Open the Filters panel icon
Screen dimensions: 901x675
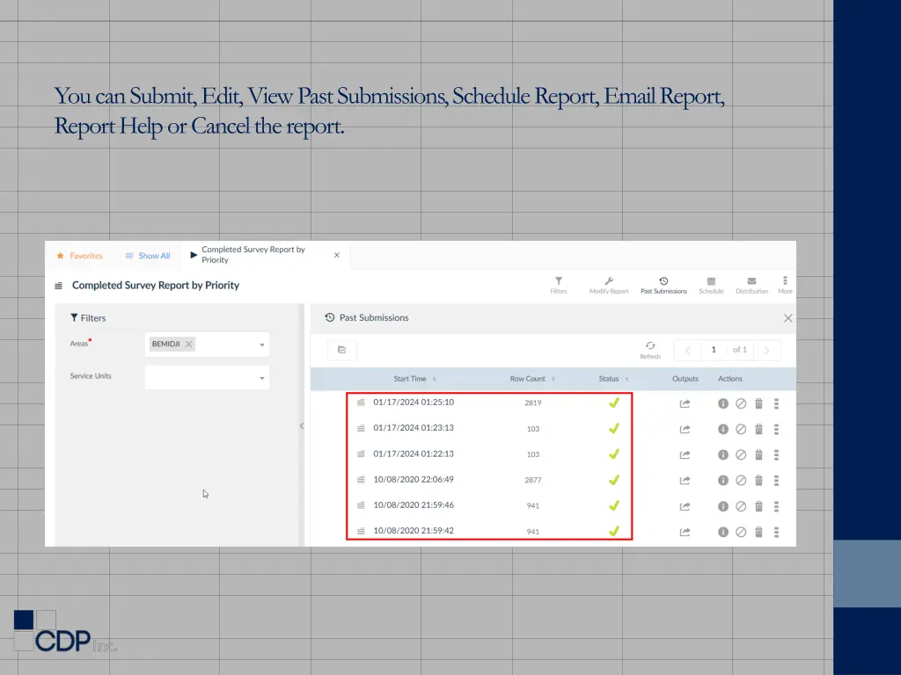[x=559, y=279]
